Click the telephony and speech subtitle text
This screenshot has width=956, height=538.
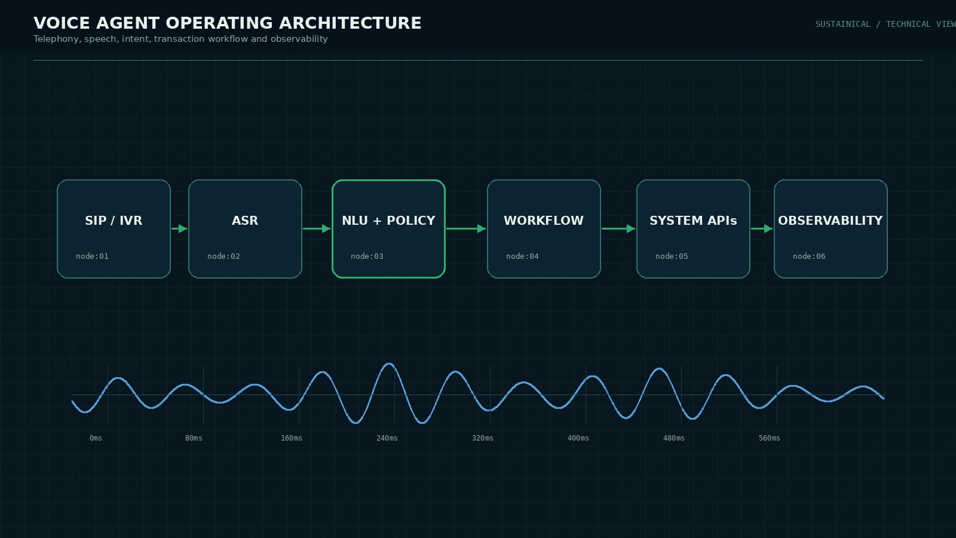180,39
